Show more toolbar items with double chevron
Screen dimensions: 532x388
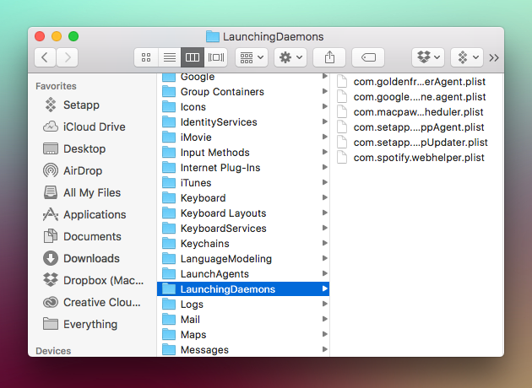[x=494, y=58]
